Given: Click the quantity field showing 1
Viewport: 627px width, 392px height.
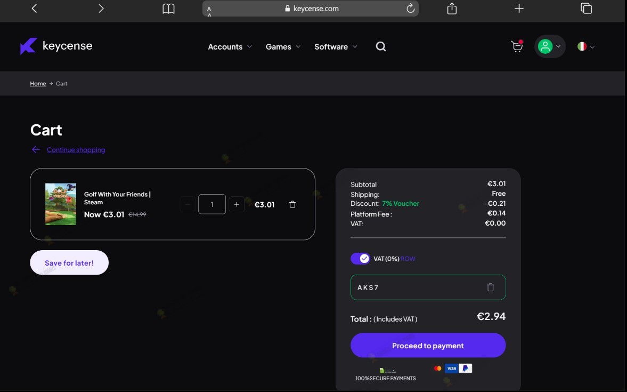Looking at the screenshot, I should [x=212, y=204].
